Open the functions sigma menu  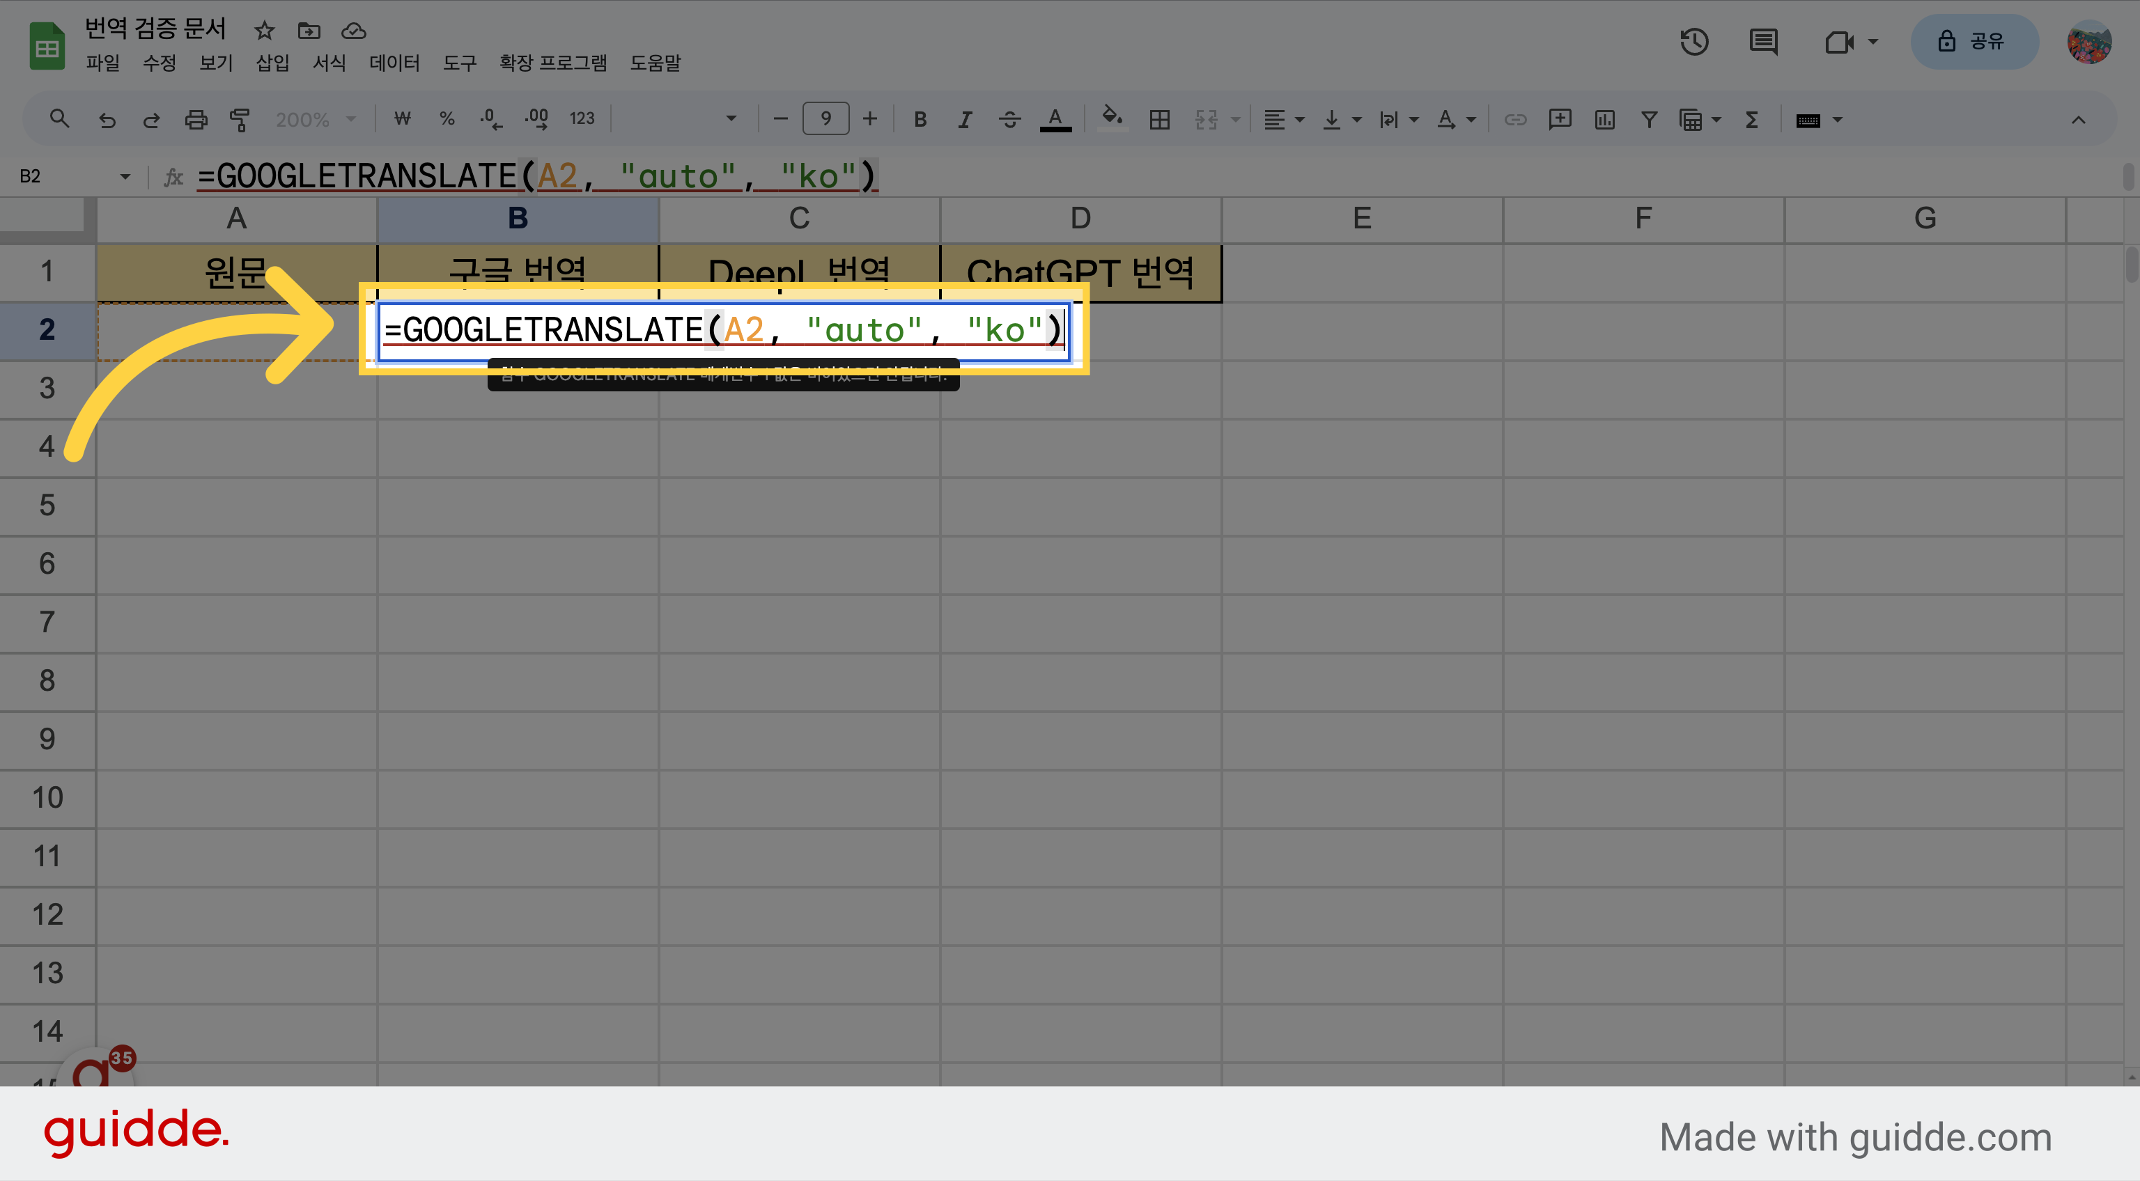point(1751,120)
